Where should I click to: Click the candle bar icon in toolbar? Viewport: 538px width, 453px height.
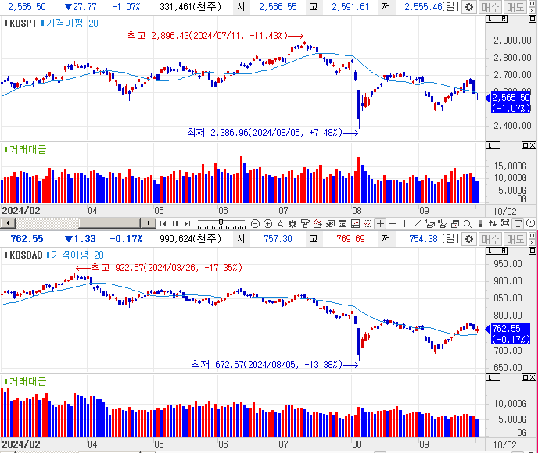(480, 224)
